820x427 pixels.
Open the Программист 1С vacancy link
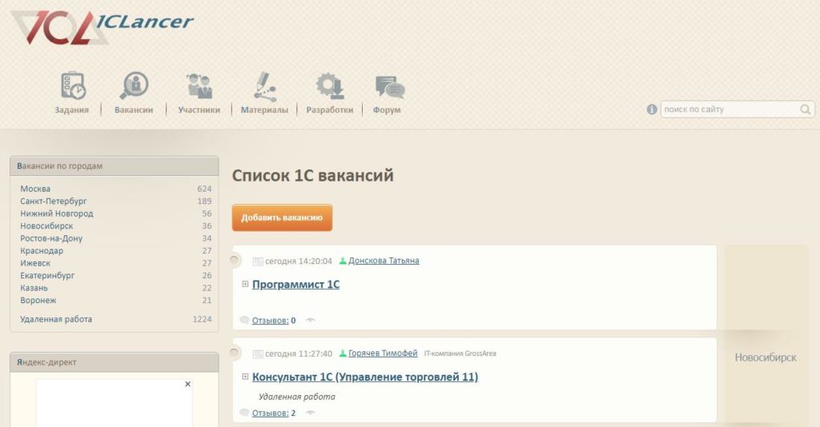(296, 285)
